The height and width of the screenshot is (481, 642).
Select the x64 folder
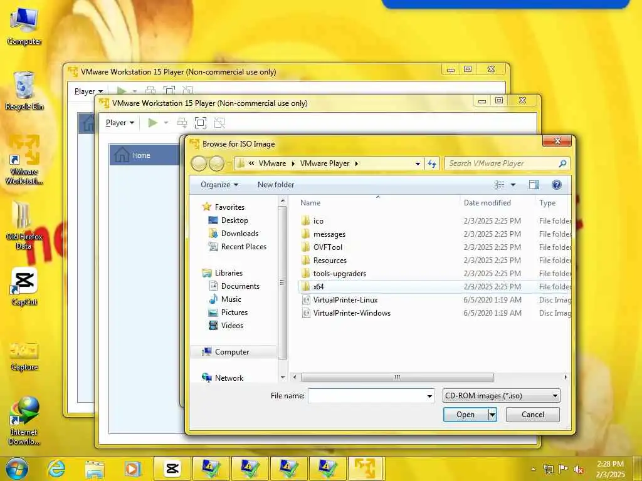coord(318,286)
